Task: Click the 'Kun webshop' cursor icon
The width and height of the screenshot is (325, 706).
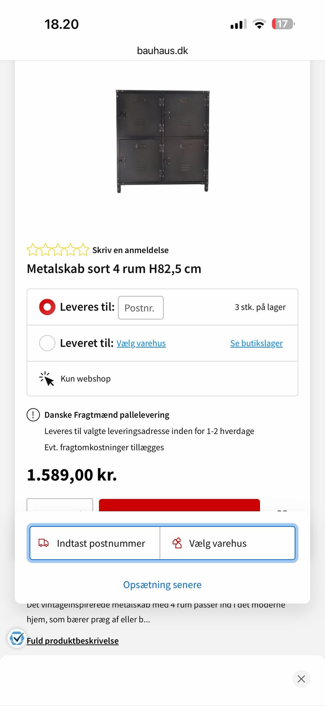Action: tap(46, 379)
